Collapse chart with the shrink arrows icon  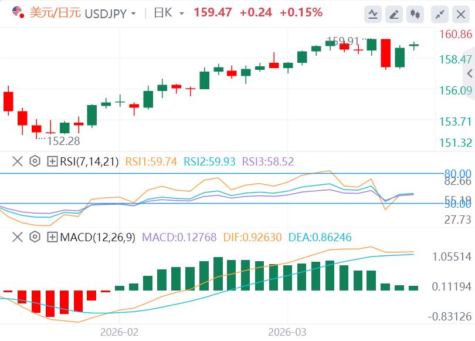(439, 13)
